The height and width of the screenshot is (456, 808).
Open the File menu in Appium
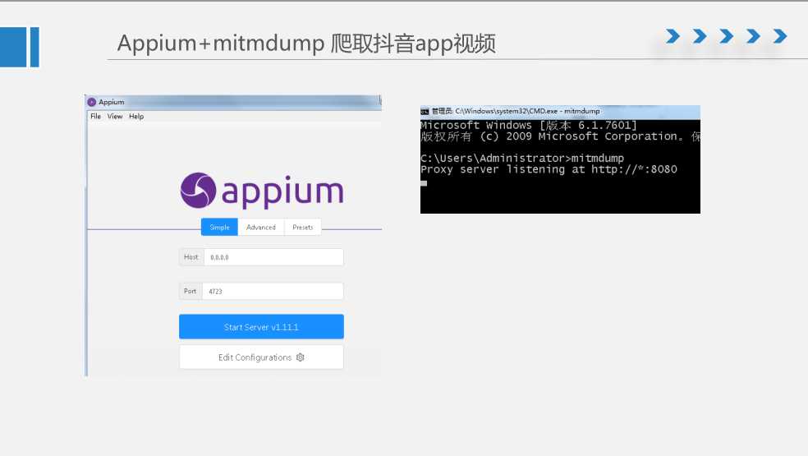point(95,117)
